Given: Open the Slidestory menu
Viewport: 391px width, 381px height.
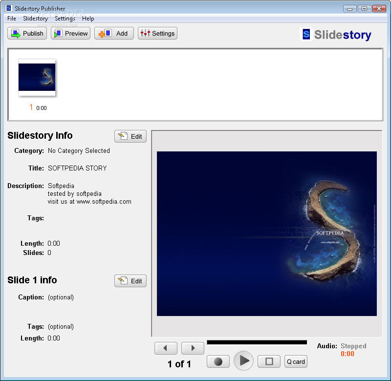Looking at the screenshot, I should pyautogui.click(x=35, y=19).
